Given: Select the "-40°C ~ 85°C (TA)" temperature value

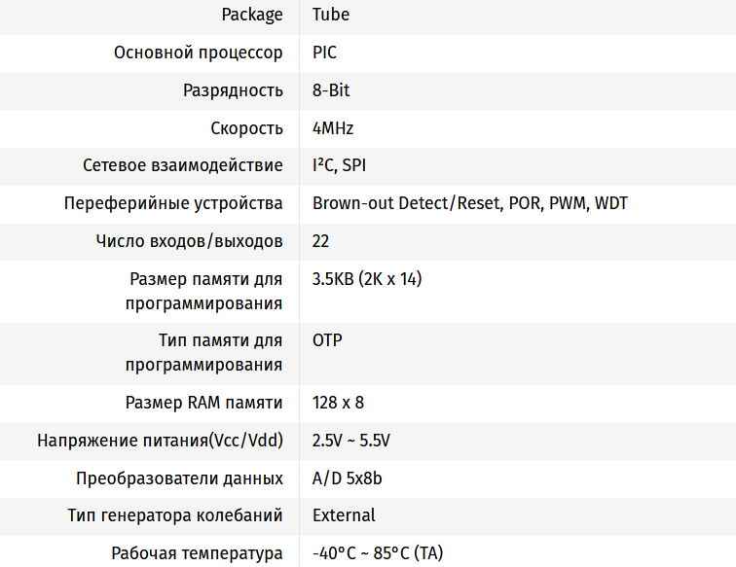Looking at the screenshot, I should click(x=378, y=553).
